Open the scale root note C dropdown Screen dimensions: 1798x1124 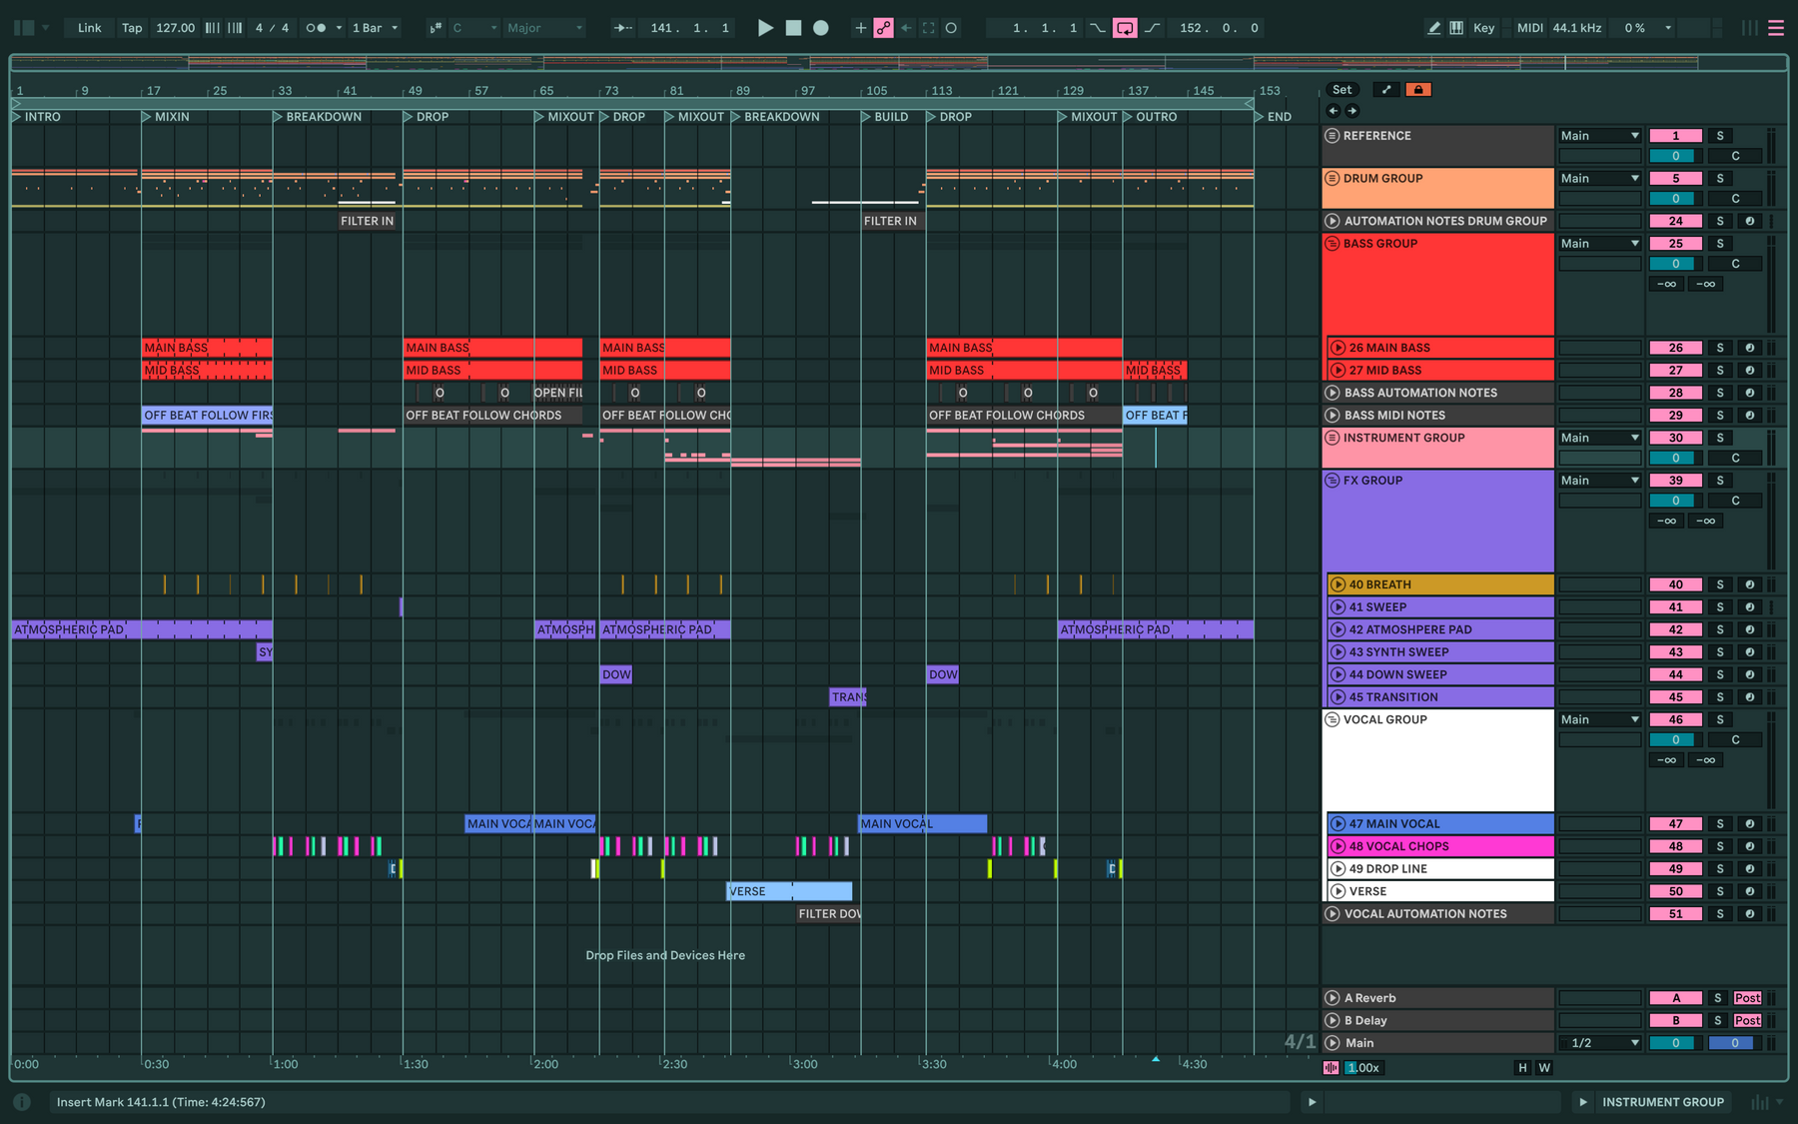(x=474, y=28)
